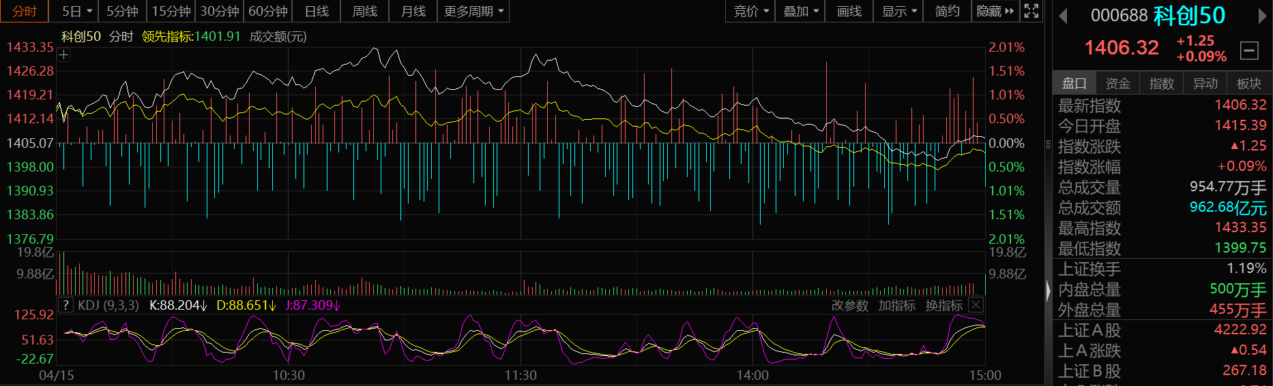Click the side panel splitter arrow handle
1273x386 pixels.
(1049, 291)
